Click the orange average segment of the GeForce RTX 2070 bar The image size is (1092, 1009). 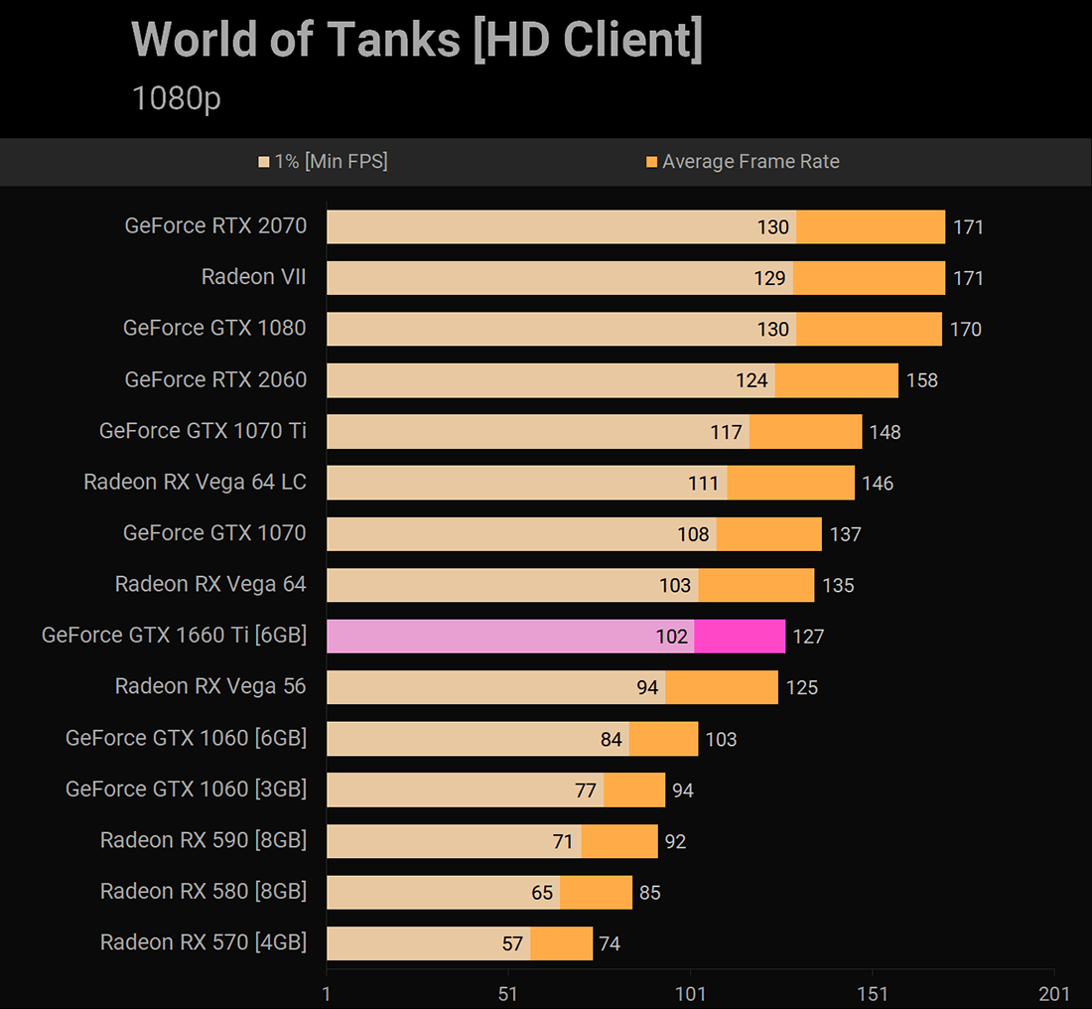[x=871, y=227]
